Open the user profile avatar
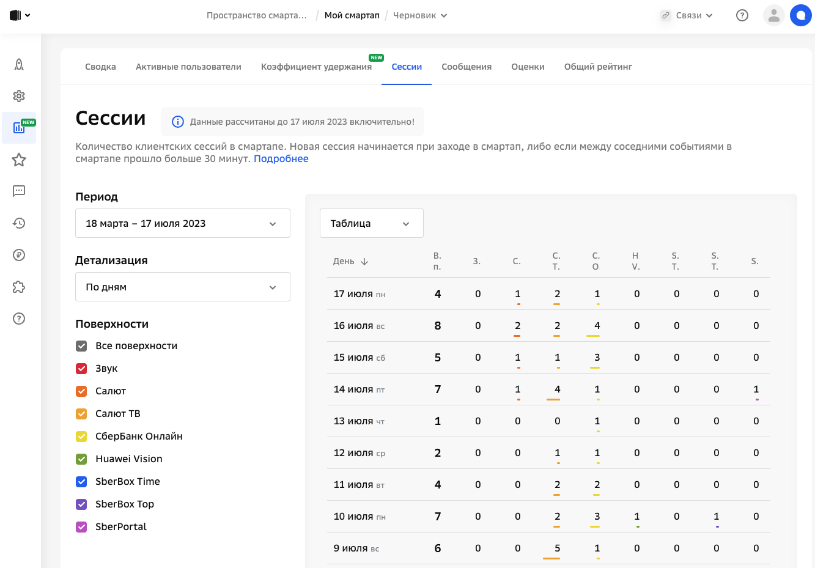The image size is (815, 568). click(x=774, y=15)
